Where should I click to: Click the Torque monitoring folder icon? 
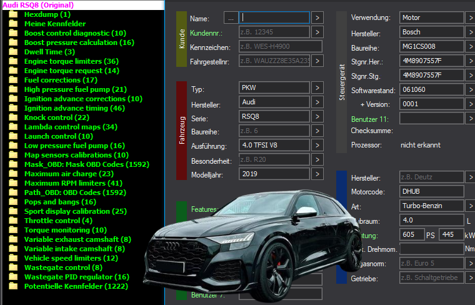click(13, 230)
